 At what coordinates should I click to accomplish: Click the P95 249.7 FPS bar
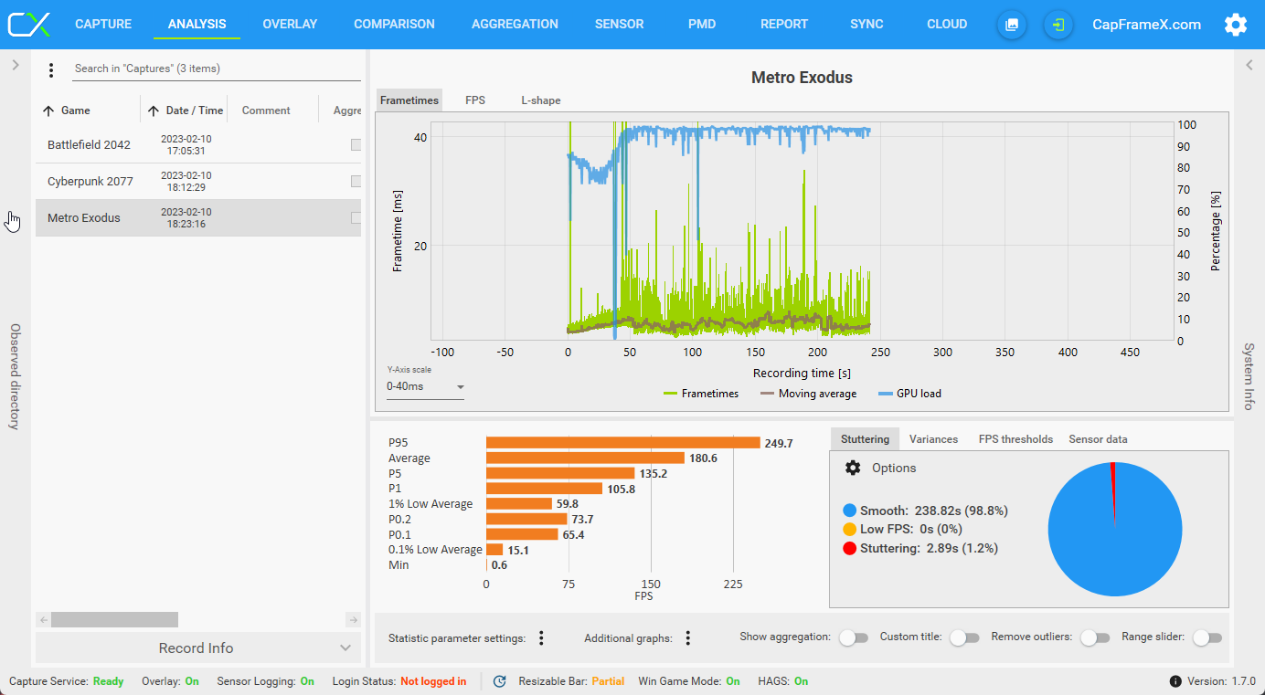(x=623, y=443)
